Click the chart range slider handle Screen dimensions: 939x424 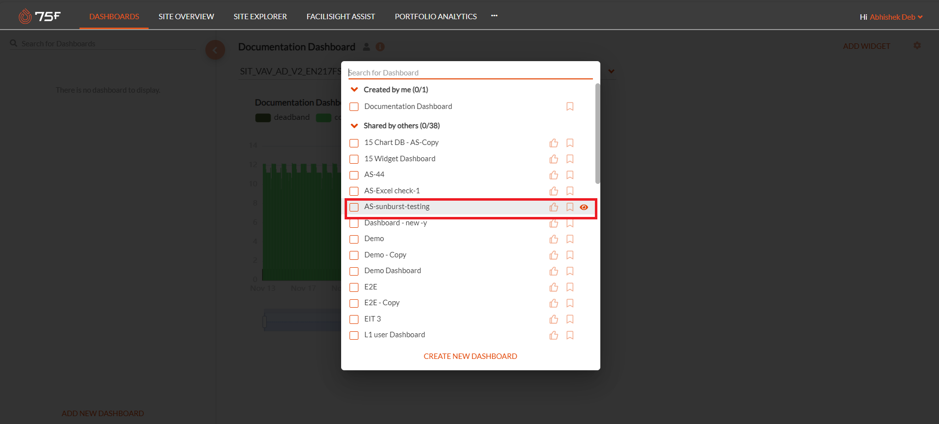265,321
